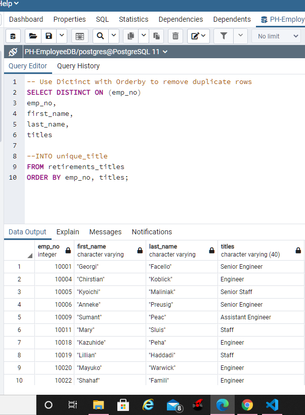Viewport: 305px width, 415px height.
Task: Paste rows using the paste icon
Action: point(157,36)
